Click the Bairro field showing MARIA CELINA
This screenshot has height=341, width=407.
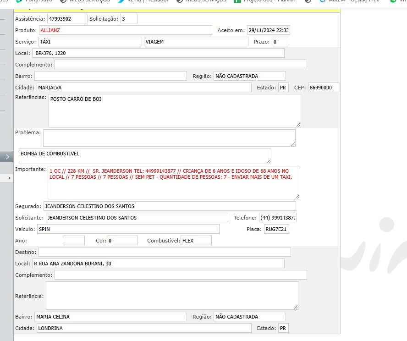[x=110, y=316]
